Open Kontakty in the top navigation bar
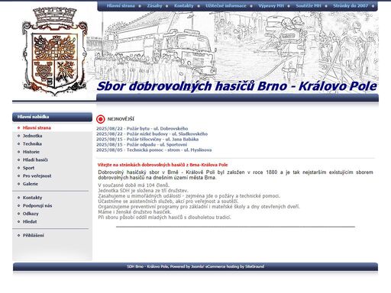 [x=184, y=5]
